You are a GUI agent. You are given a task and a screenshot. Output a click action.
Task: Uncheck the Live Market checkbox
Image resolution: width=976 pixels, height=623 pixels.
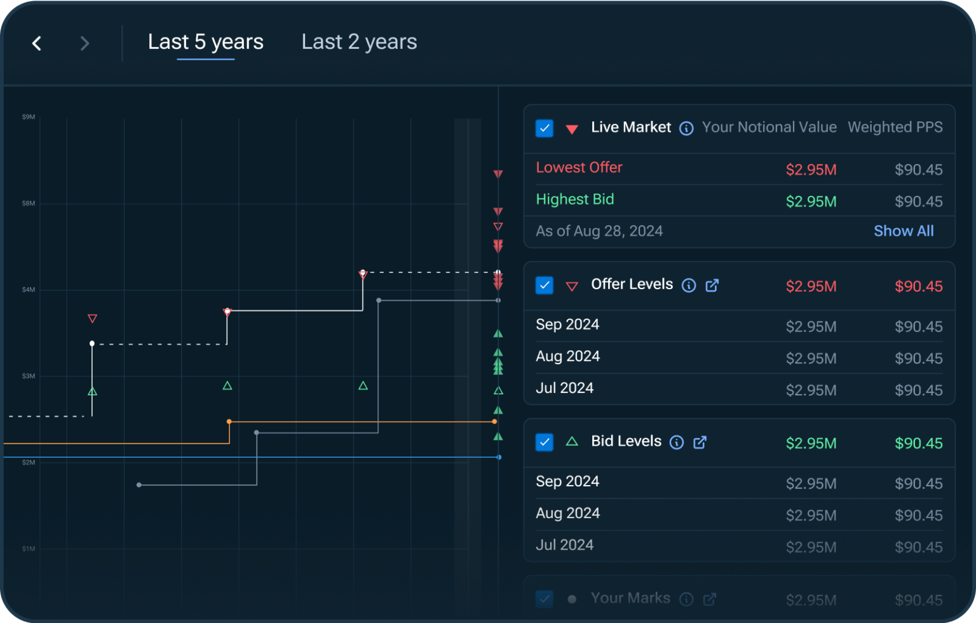point(545,128)
